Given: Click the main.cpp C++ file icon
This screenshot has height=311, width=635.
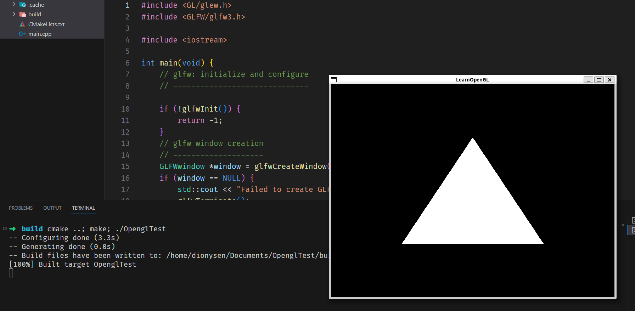Looking at the screenshot, I should coord(22,34).
